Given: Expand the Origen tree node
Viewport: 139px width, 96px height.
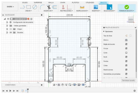Looking at the screenshot, I should pos(7,29).
